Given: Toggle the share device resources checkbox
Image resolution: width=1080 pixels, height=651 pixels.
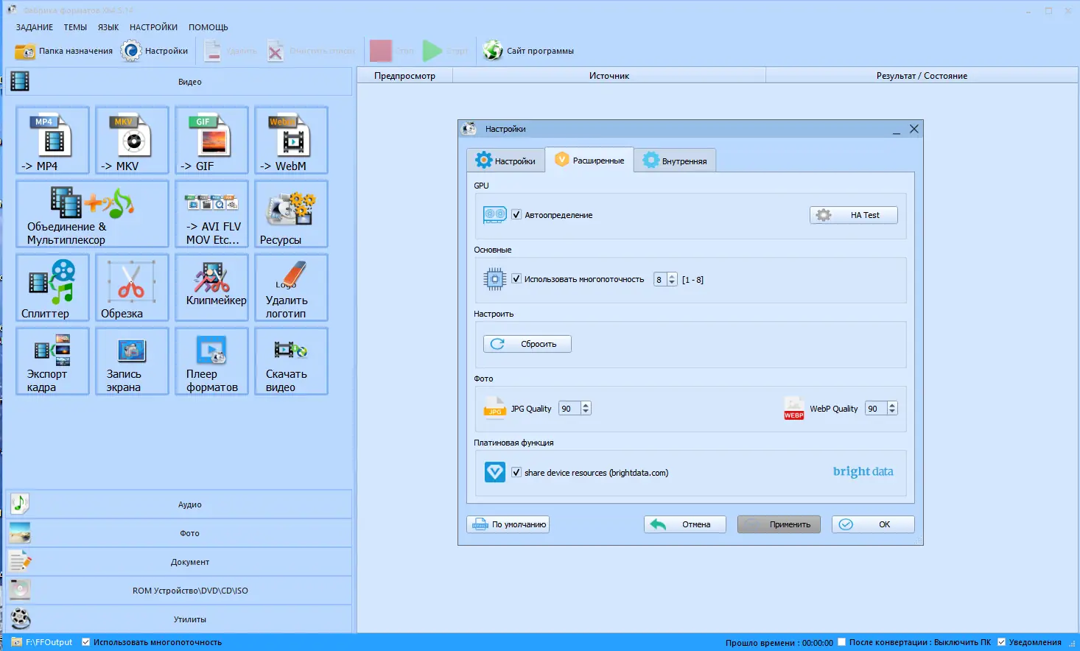Looking at the screenshot, I should click(x=516, y=473).
